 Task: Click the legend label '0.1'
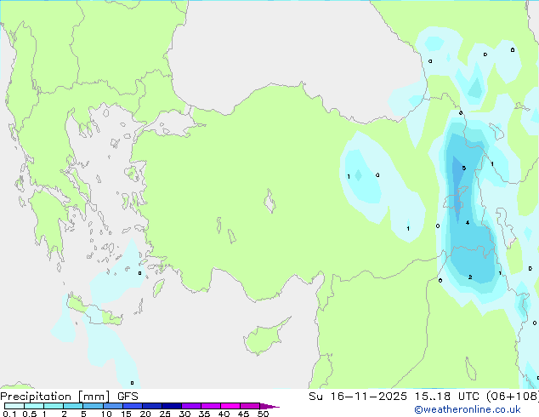(x=9, y=414)
